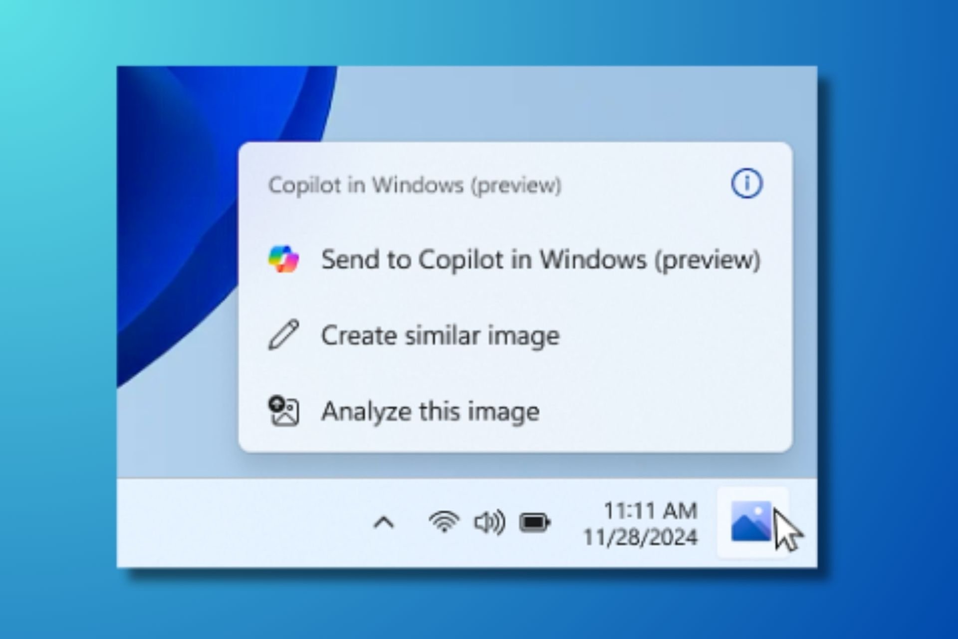The width and height of the screenshot is (958, 639).
Task: Open the clock showing 11:11 AM
Action: [x=650, y=511]
